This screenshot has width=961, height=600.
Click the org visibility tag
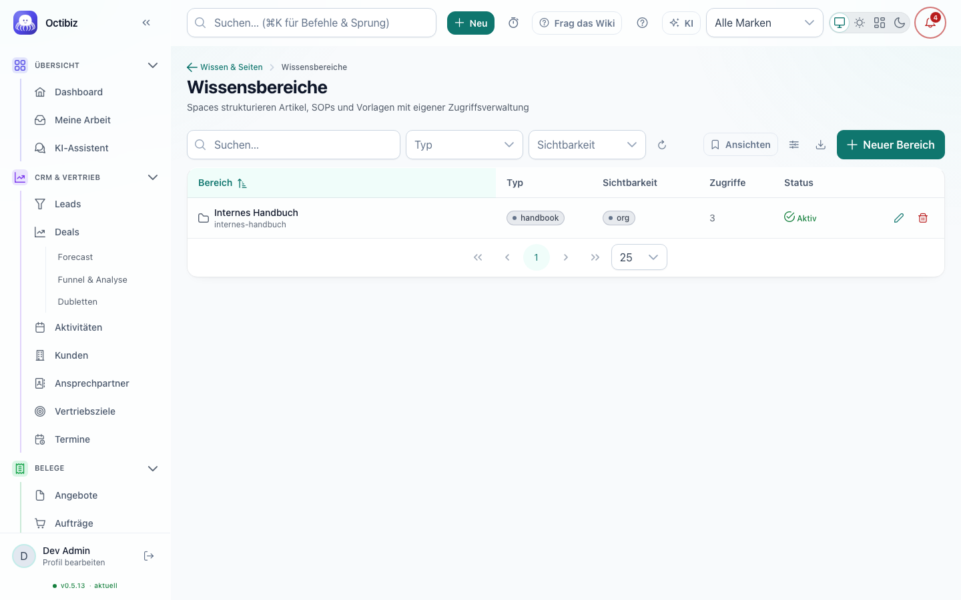(619, 218)
